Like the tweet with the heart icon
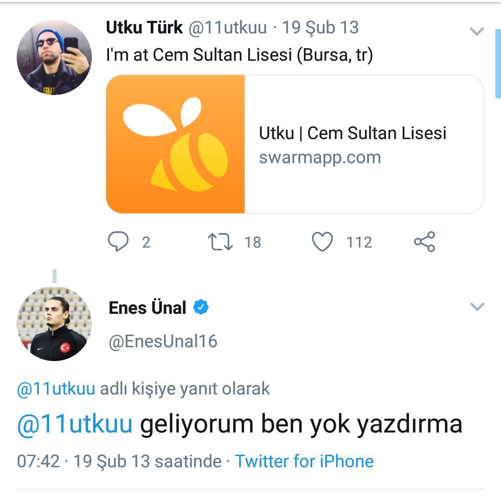The height and width of the screenshot is (496, 501). [x=322, y=242]
